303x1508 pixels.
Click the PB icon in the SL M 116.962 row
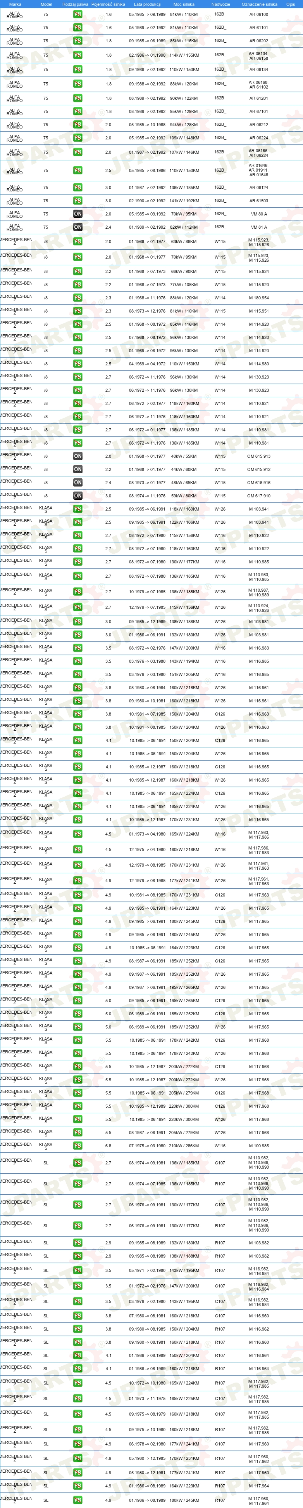coord(77,1329)
